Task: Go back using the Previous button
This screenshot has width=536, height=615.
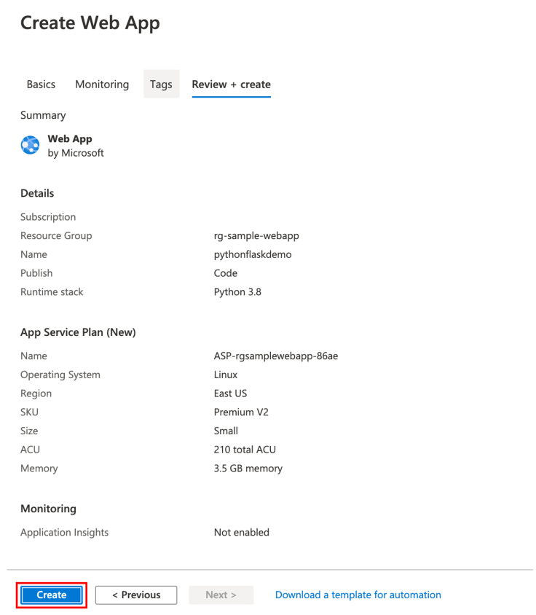Action: (135, 595)
